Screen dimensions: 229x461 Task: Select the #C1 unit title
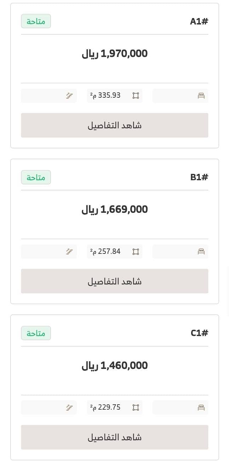(199, 333)
